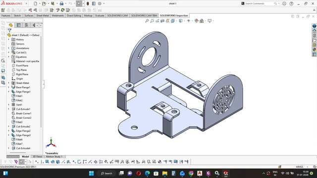
Task: Expand the Cut list(1) node
Action: [x=9, y=52]
